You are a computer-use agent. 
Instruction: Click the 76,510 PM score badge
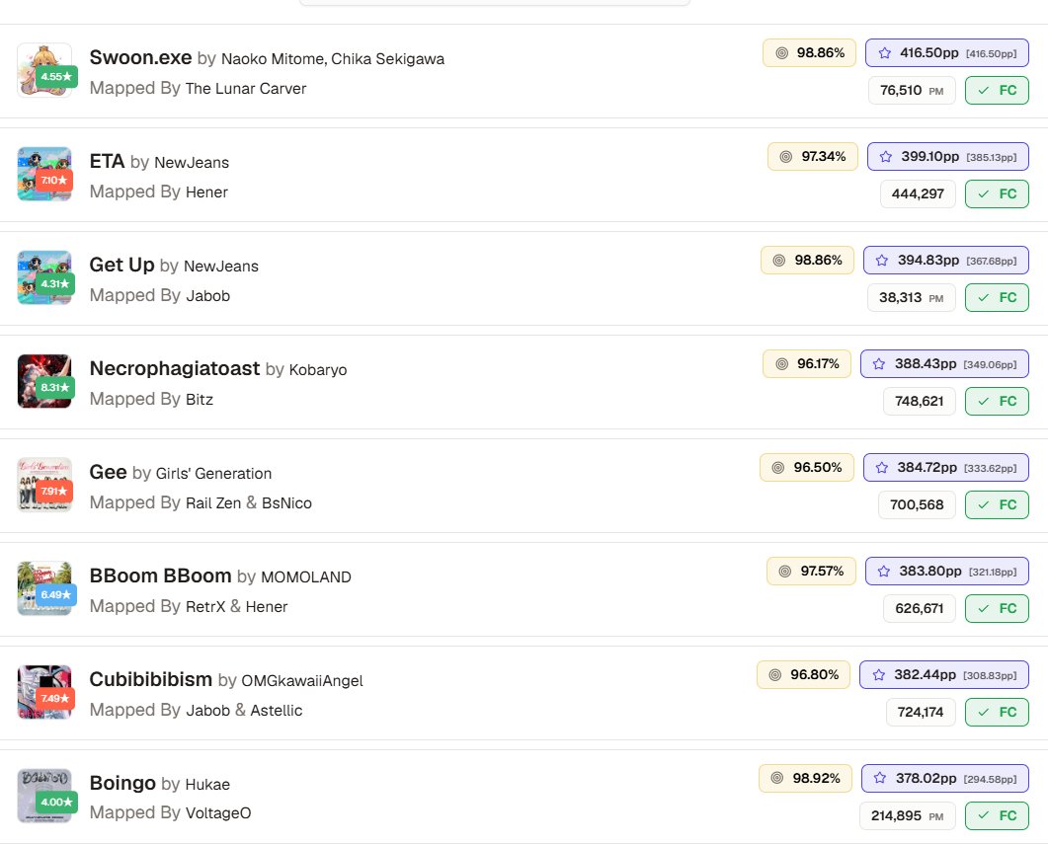(x=912, y=91)
